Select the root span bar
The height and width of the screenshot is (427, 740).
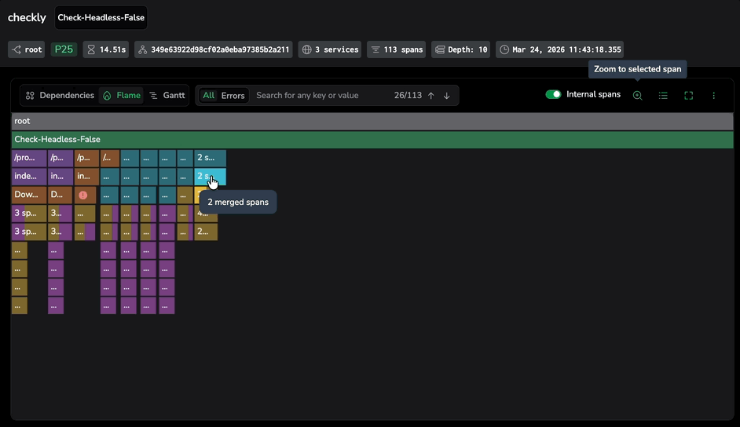(372, 122)
